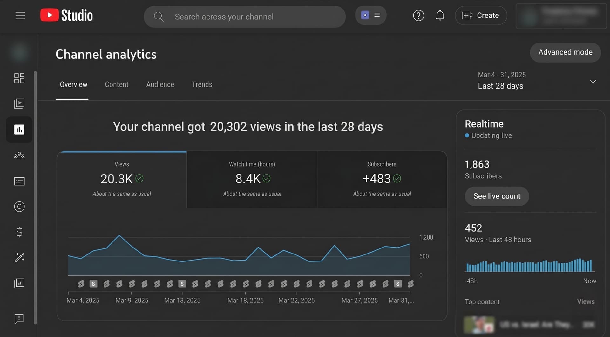610x337 pixels.
Task: Click the Advanced mode button
Action: coord(565,52)
